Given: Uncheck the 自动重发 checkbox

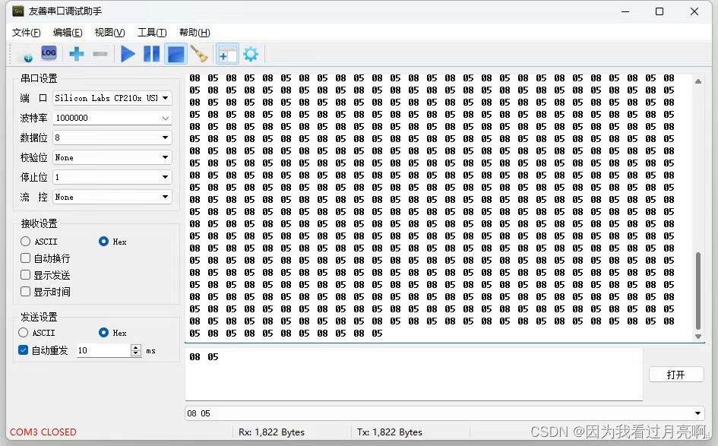Looking at the screenshot, I should [24, 350].
